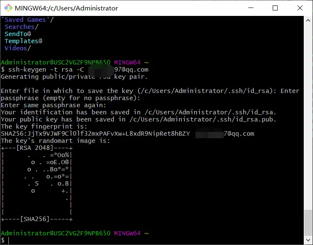Viewport: 313px width, 245px height.
Task: Click "The key's randomart image is:" line
Action: (55, 141)
